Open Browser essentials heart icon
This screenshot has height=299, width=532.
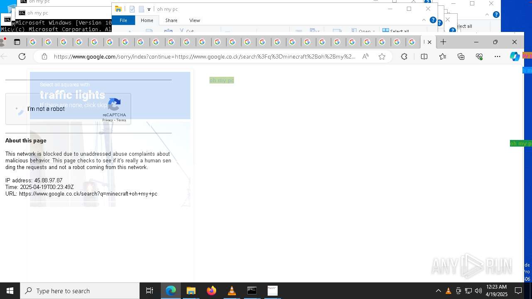479,56
